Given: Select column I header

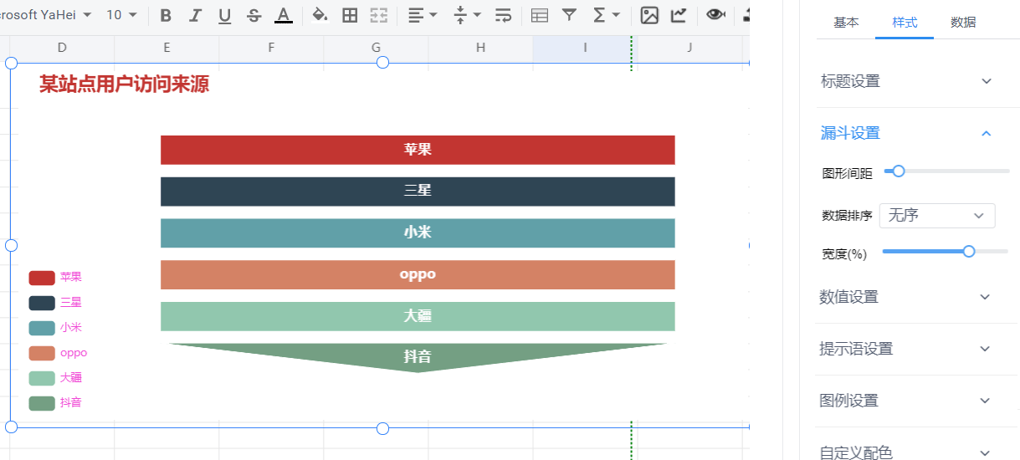Looking at the screenshot, I should tap(585, 48).
